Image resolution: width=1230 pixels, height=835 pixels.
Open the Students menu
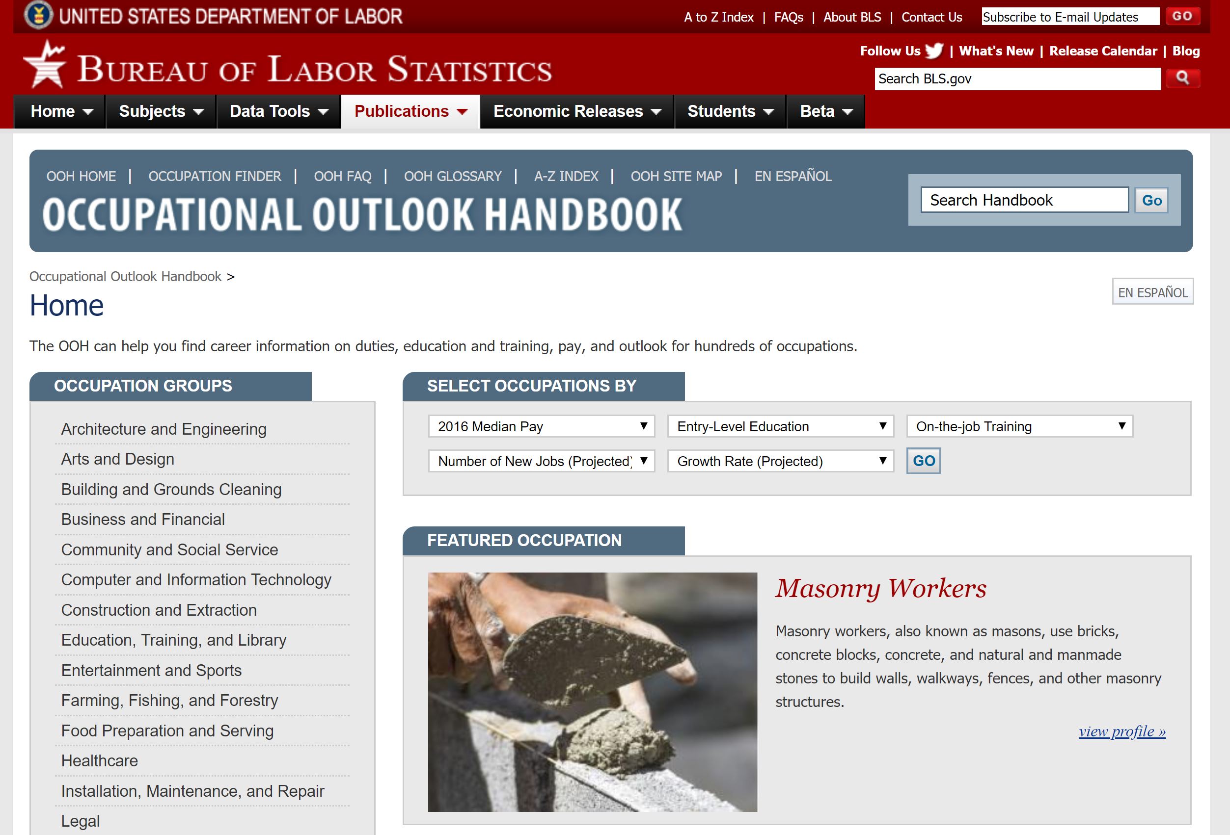pyautogui.click(x=730, y=111)
